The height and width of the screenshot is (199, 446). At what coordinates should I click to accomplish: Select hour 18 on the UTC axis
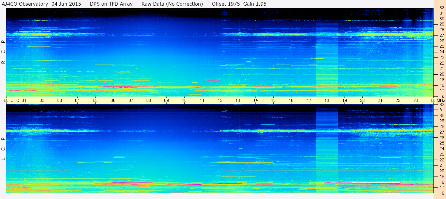[x=327, y=100]
